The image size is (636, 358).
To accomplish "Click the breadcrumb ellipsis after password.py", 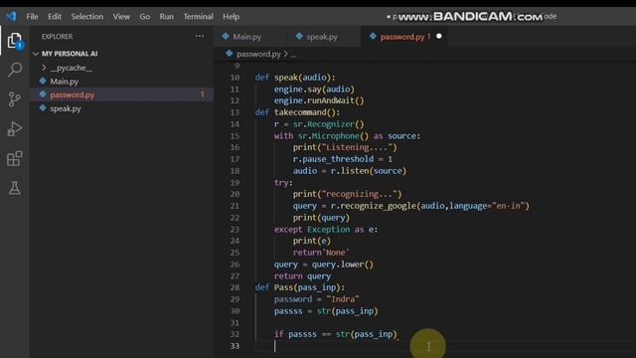I will tap(293, 54).
